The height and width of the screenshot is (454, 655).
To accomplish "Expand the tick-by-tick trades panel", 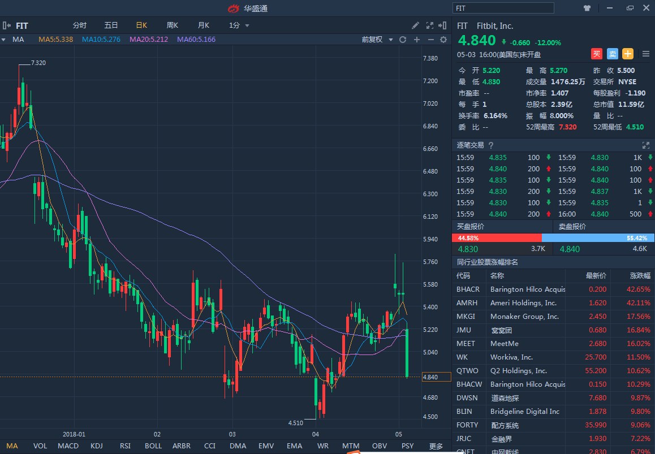I will [645, 145].
